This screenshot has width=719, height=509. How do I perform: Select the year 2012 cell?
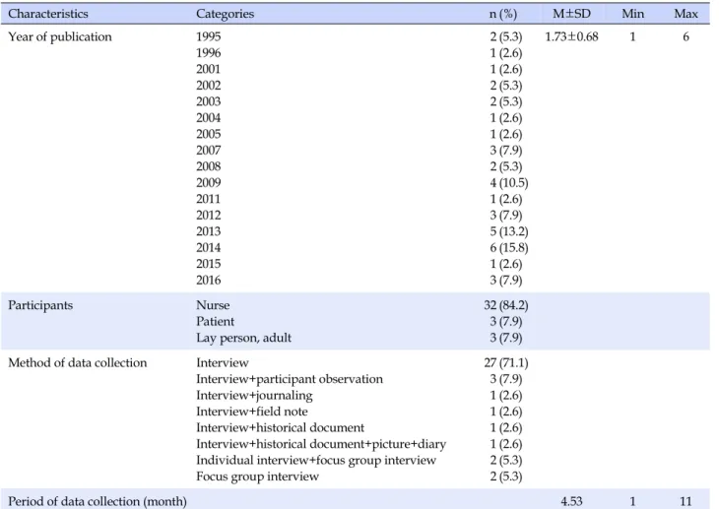pos(208,215)
